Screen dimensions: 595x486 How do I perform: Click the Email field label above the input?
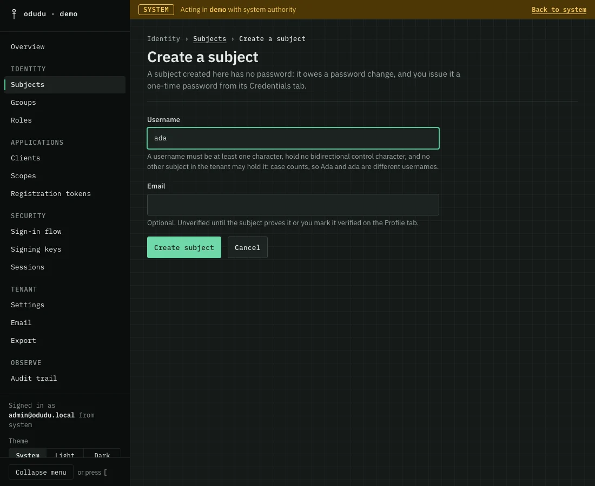click(156, 186)
